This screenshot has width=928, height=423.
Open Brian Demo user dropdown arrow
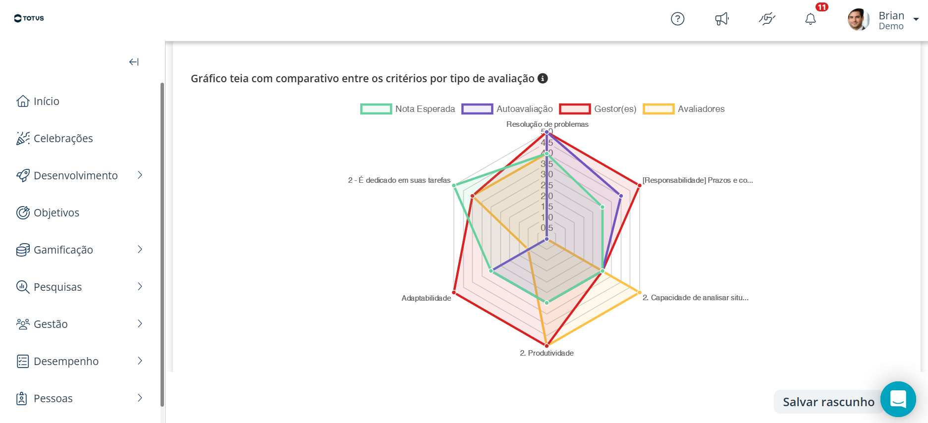coord(916,19)
